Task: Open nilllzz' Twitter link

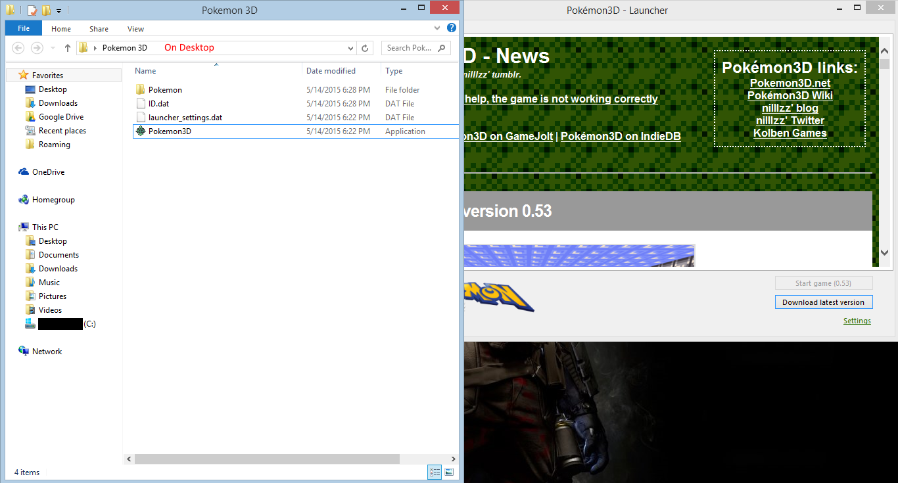Action: coord(790,120)
